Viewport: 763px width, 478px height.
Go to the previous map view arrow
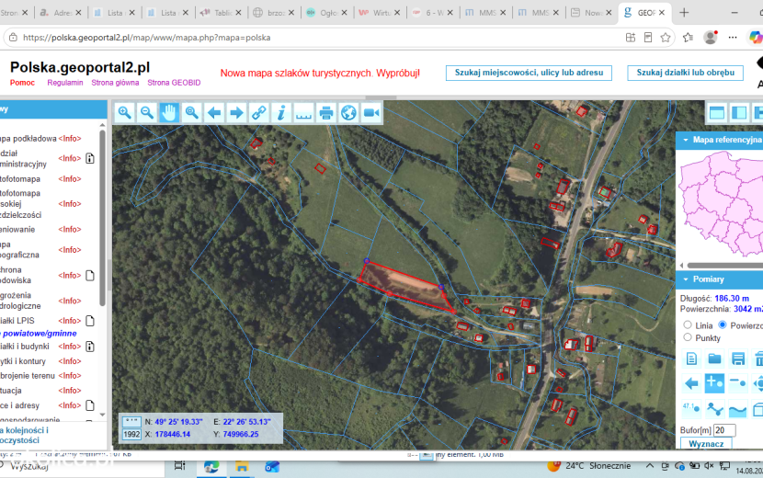(x=214, y=113)
